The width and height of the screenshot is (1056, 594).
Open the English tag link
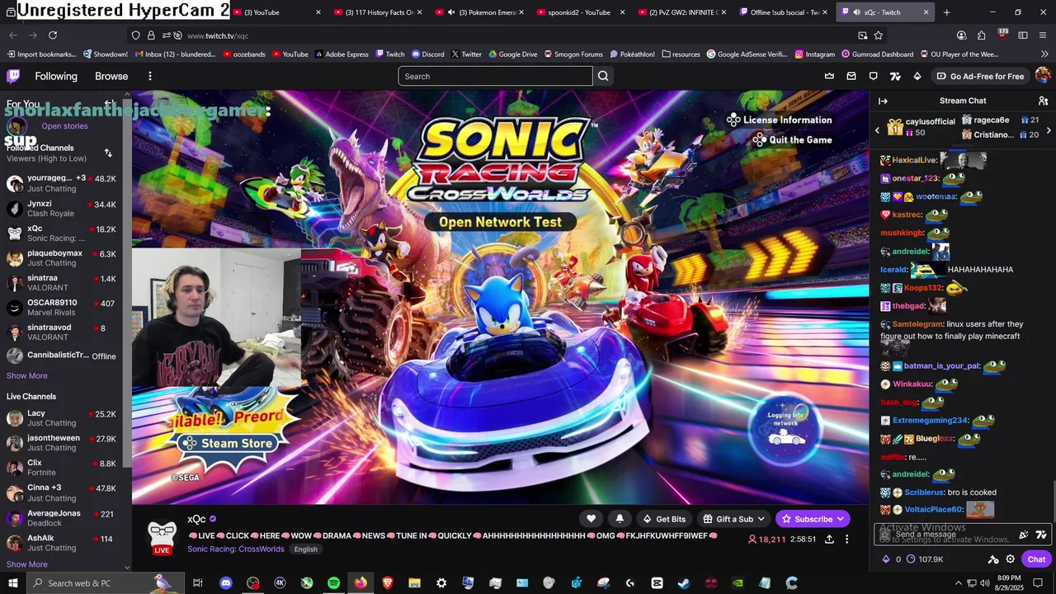click(x=305, y=549)
